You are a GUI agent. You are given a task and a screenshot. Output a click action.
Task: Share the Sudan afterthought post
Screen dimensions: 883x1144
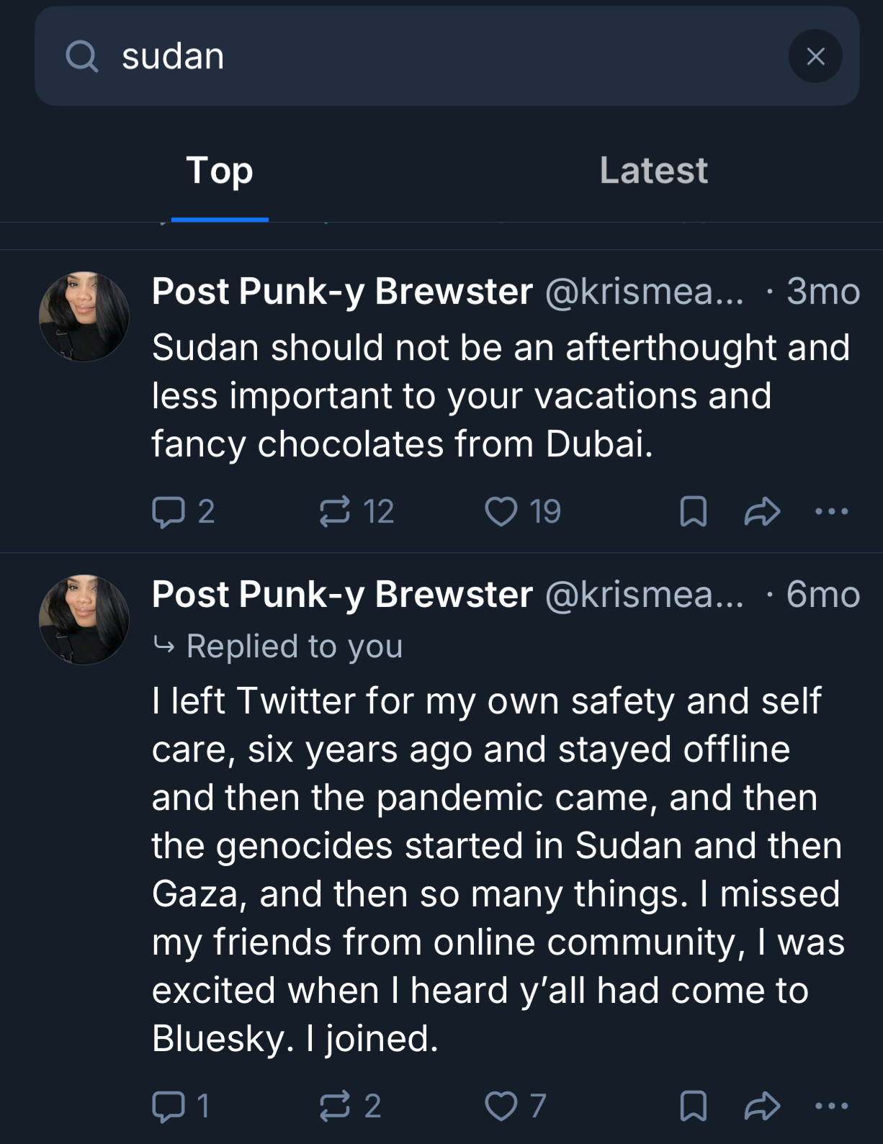762,512
